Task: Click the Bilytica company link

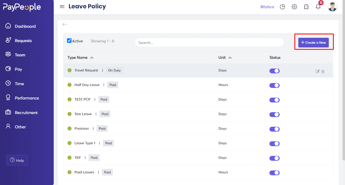Action: pos(267,7)
